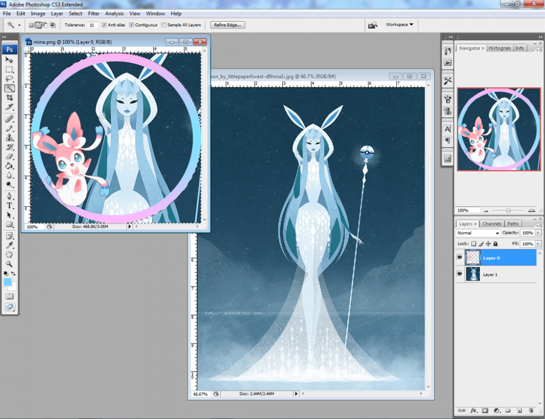Select the Crop tool
The image size is (545, 419).
(10, 97)
